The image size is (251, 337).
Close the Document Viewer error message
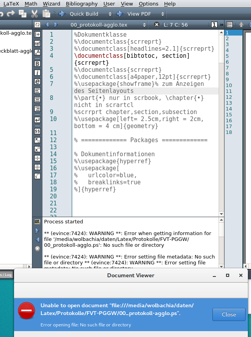tap(229, 314)
